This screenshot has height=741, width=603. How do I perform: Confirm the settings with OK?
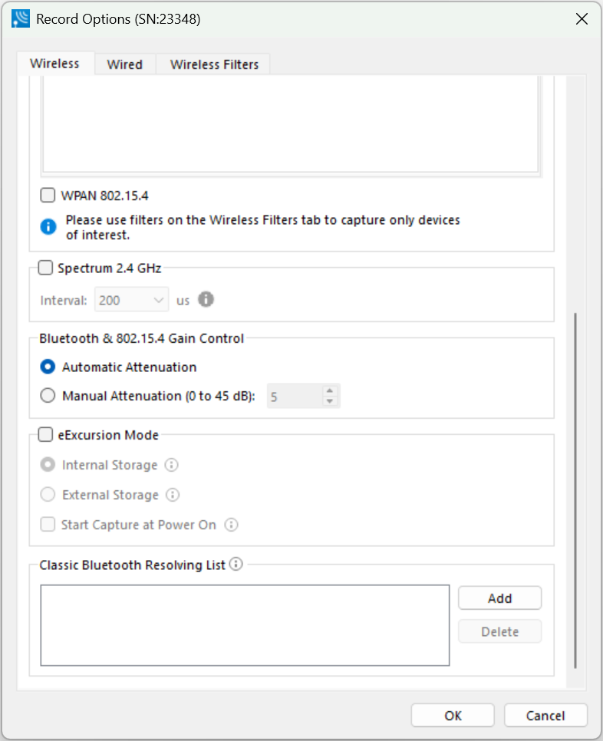click(453, 716)
